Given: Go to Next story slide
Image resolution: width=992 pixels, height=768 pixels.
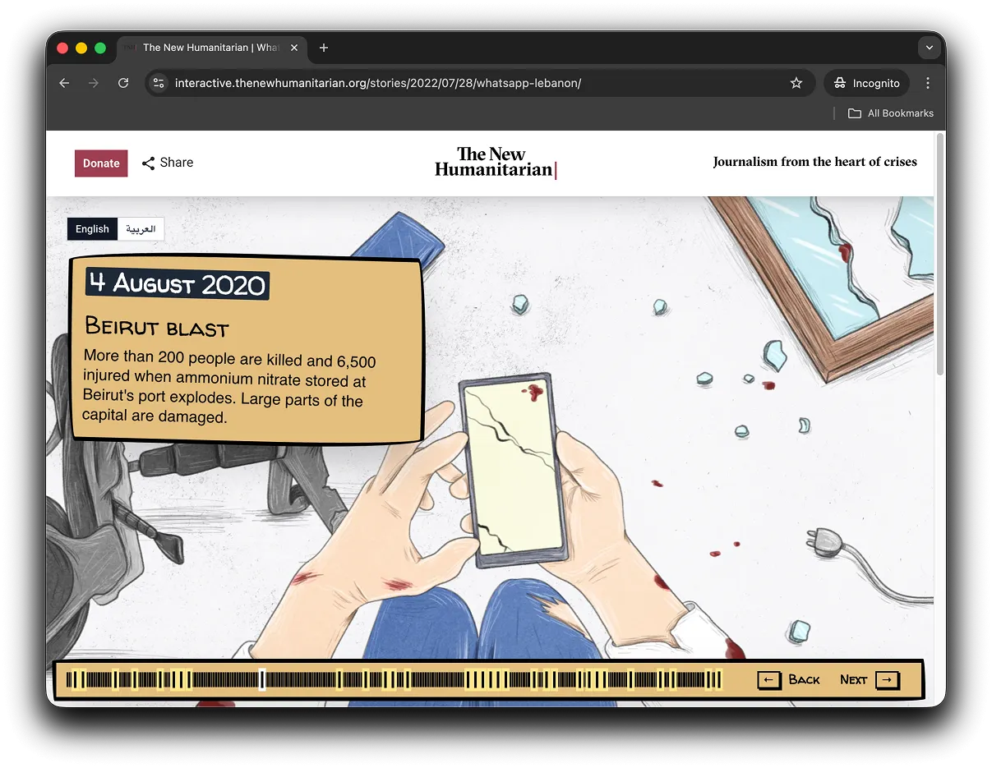Looking at the screenshot, I should 870,680.
